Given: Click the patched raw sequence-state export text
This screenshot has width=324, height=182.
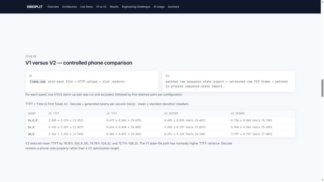Looking at the screenshot, I should (x=226, y=84).
